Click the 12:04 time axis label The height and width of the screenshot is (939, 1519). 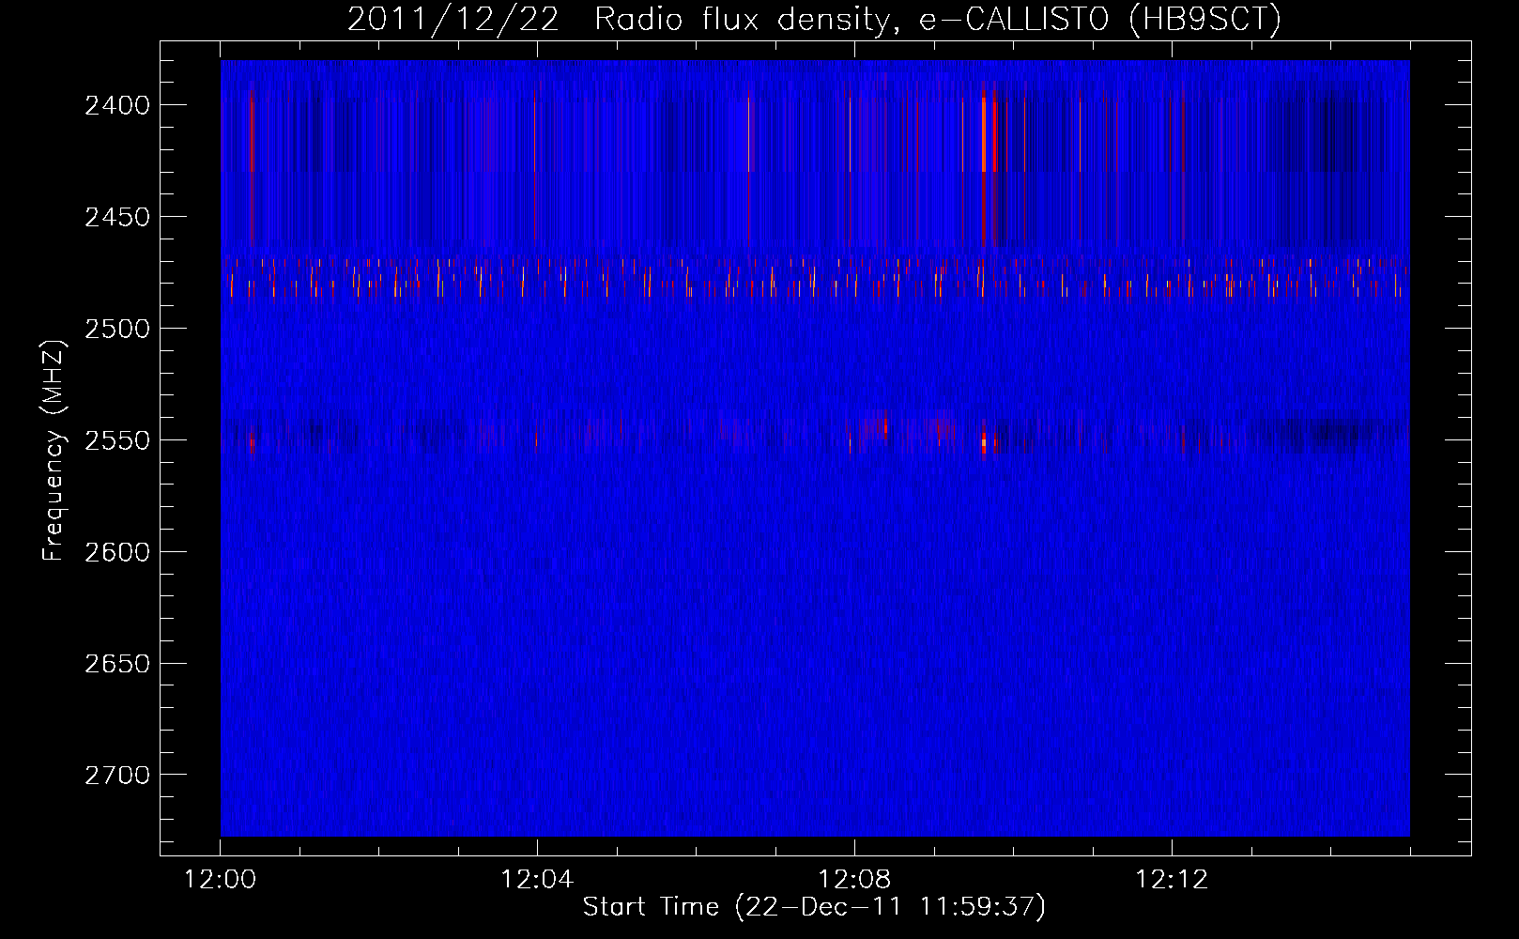pyautogui.click(x=537, y=880)
